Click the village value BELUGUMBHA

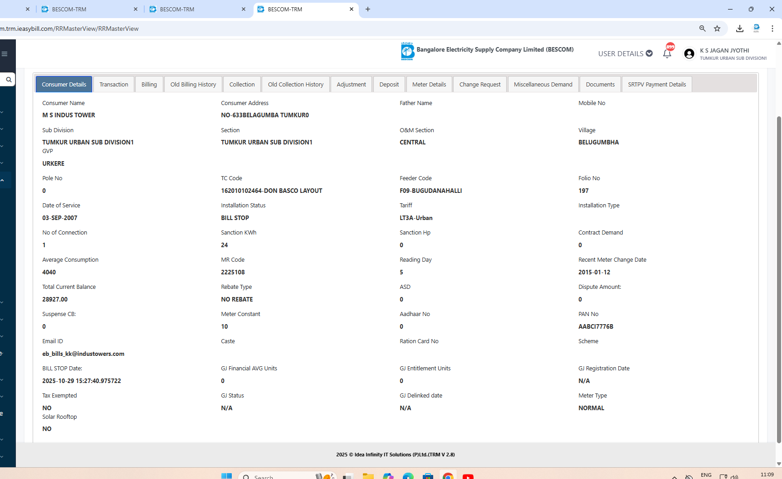(x=599, y=142)
